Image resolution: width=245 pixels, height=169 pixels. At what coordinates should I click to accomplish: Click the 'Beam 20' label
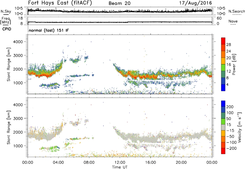pyautogui.click(x=119, y=3)
